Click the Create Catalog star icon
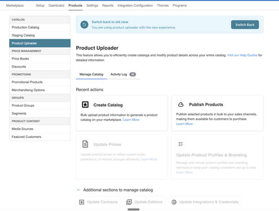279x211 pixels. click(85, 104)
